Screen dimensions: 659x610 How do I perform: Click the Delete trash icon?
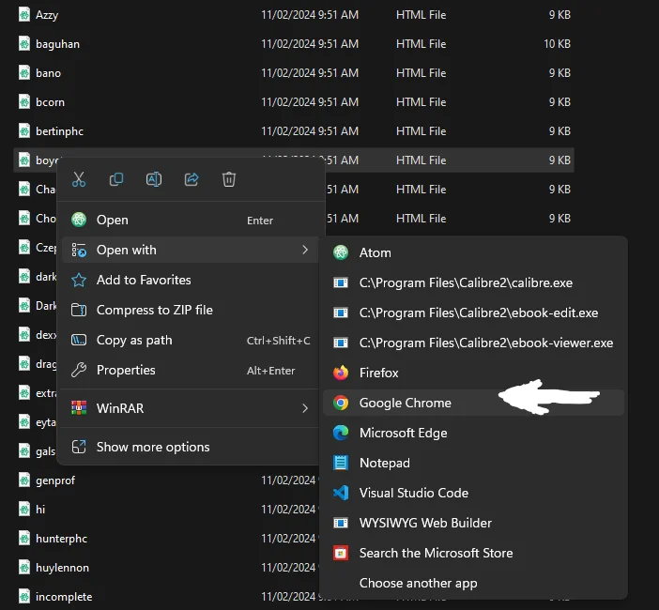click(229, 179)
